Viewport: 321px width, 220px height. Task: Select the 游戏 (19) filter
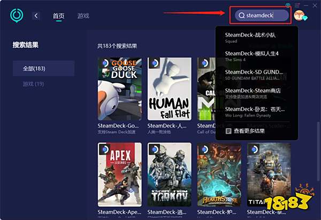[33, 84]
